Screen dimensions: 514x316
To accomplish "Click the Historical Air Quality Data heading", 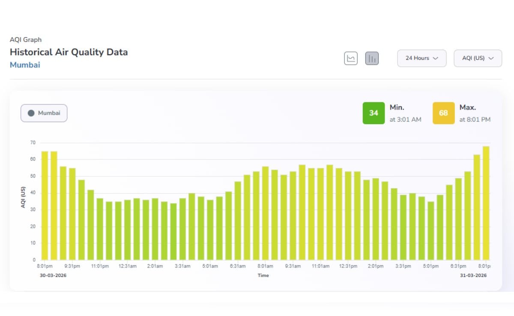I will [69, 52].
